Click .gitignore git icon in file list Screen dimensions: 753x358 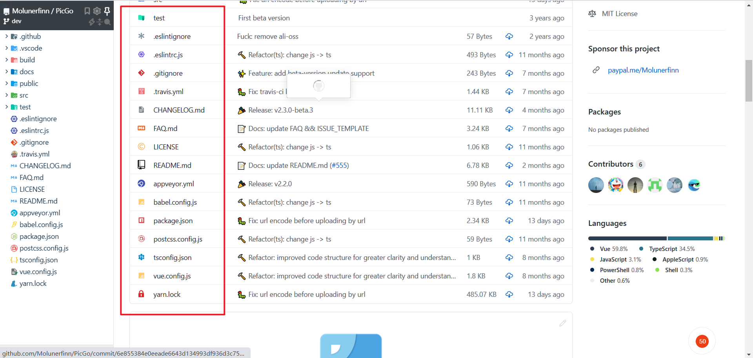click(x=142, y=73)
